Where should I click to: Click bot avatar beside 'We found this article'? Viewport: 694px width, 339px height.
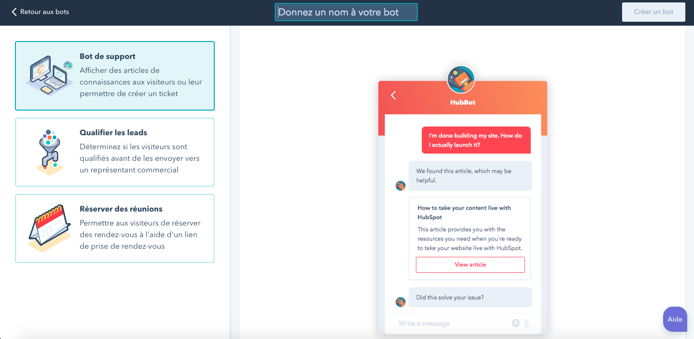tap(401, 186)
